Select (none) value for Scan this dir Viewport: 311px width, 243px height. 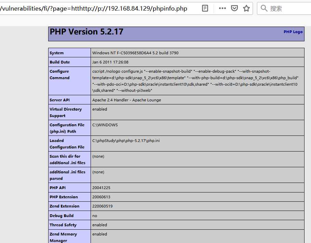(x=98, y=156)
